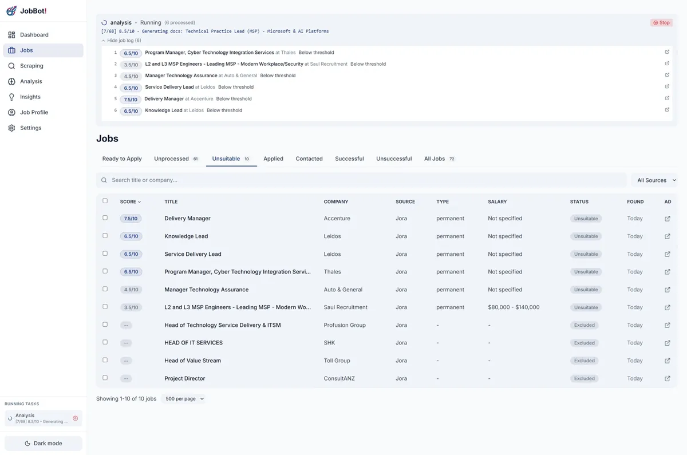This screenshot has width=687, height=455.
Task: Open Jobs page in the sidebar
Action: (44, 50)
